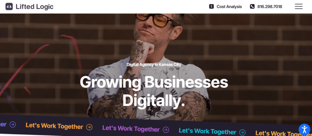Screen dimensions: 312x136
Task: Click the Lifted Logic logo icon
Action: pos(9,7)
